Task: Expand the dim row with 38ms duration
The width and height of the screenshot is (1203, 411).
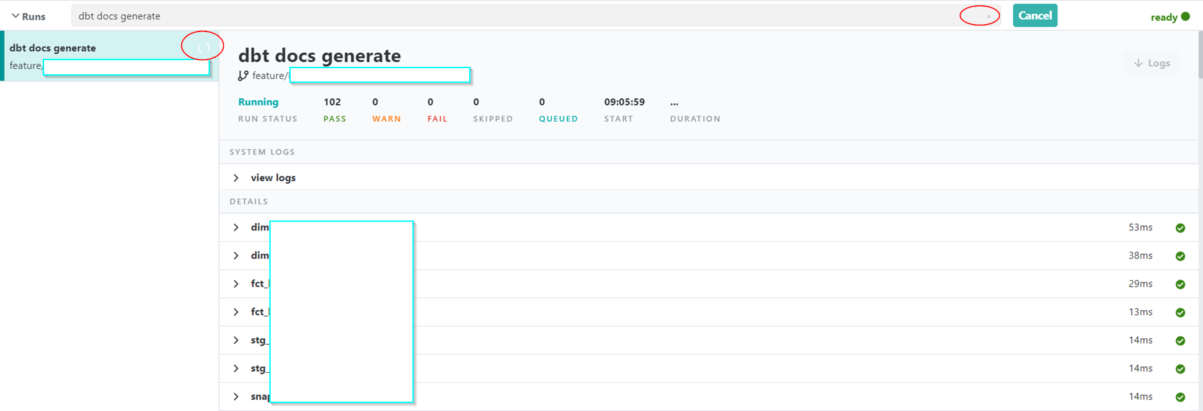Action: (x=236, y=255)
